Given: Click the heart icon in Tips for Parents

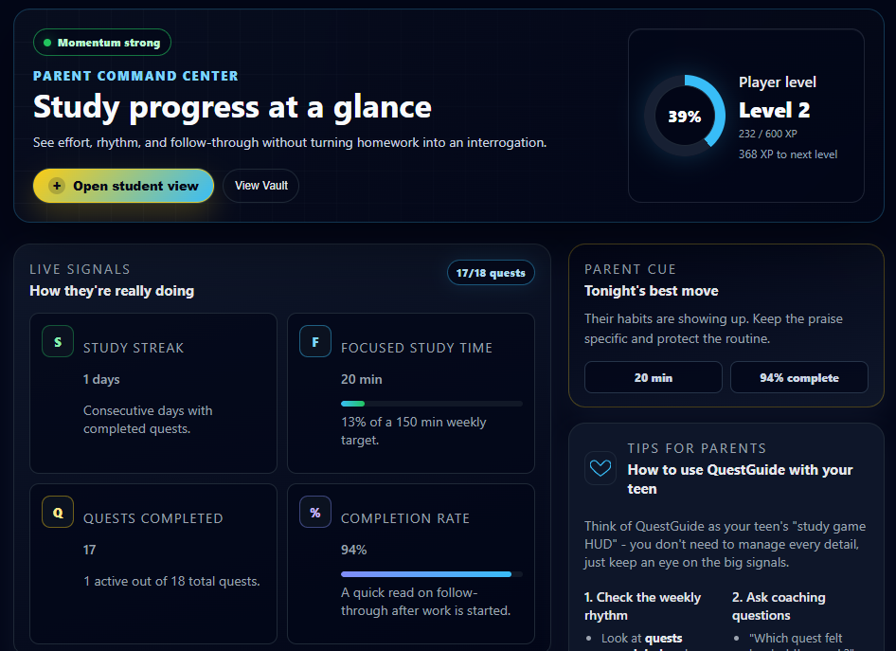Looking at the screenshot, I should click(x=600, y=468).
